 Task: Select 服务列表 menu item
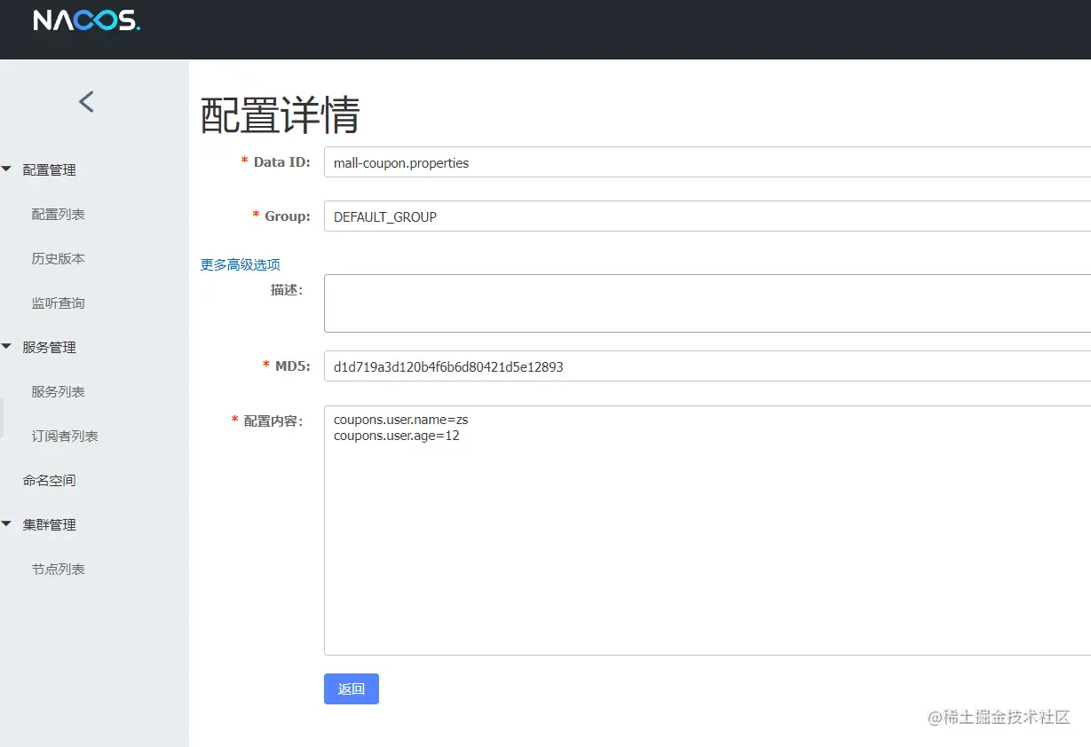click(x=59, y=392)
